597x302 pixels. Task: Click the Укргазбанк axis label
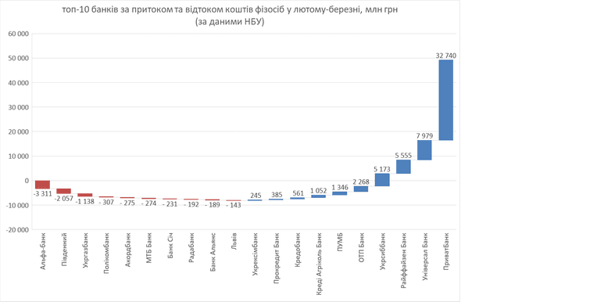coord(85,251)
